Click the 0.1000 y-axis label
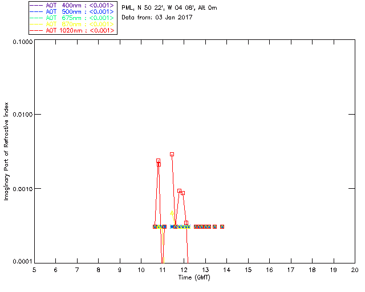Image resolution: width=365 pixels, height=292 pixels. coord(22,42)
